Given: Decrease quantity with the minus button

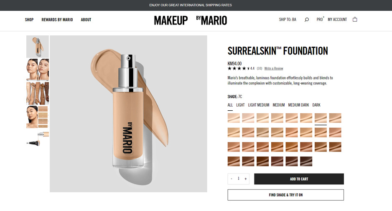Looking at the screenshot, I should (232, 179).
